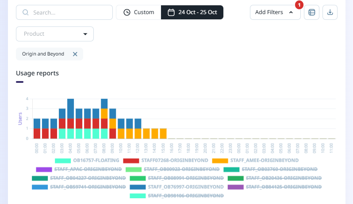Toggle STAFF07268-ORIGINBEYOND legend series
The height and width of the screenshot is (204, 353).
(168, 160)
